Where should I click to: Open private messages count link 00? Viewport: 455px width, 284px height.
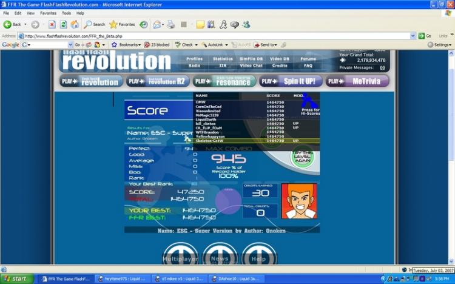coord(382,68)
